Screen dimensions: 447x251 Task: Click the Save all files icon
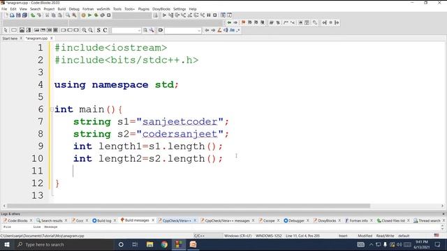coord(25,15)
